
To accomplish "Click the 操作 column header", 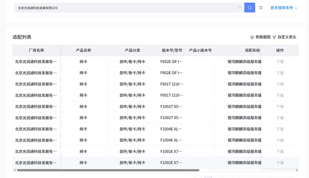I will (280, 50).
